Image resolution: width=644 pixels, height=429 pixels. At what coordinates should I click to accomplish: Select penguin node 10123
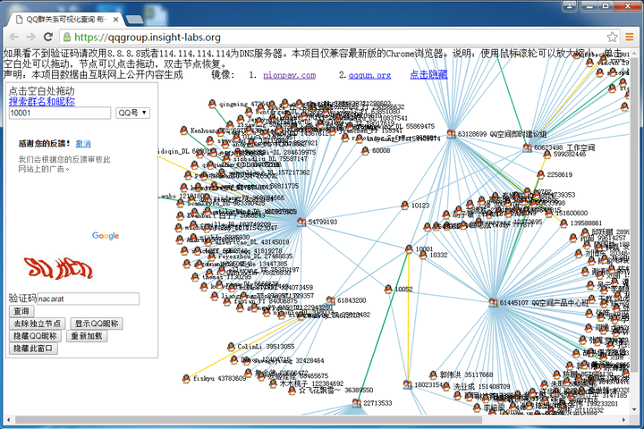point(404,205)
